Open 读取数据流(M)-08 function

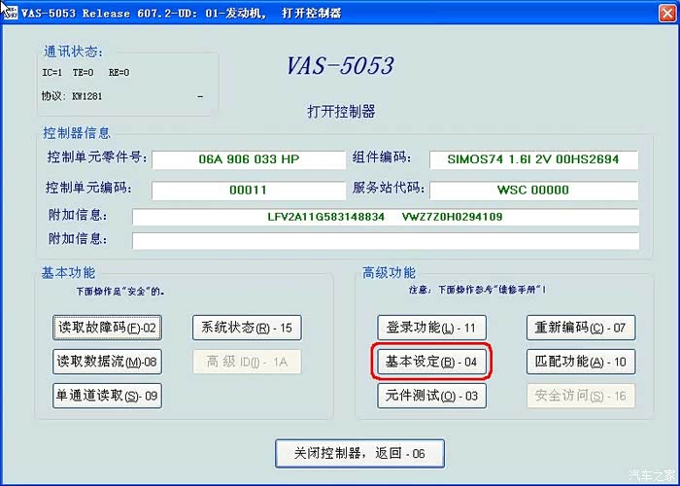(107, 362)
